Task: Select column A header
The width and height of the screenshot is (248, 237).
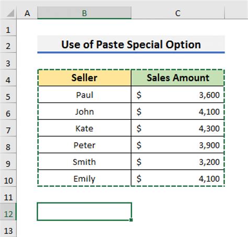Action: (27, 13)
